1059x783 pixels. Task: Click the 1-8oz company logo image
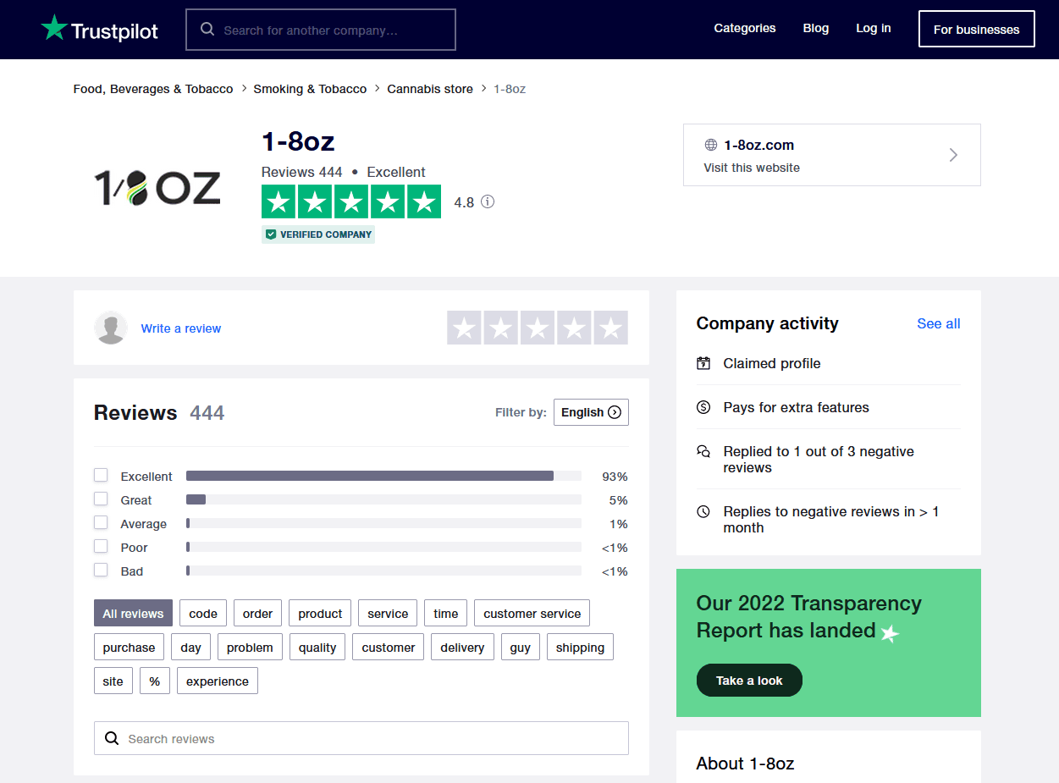tap(157, 187)
